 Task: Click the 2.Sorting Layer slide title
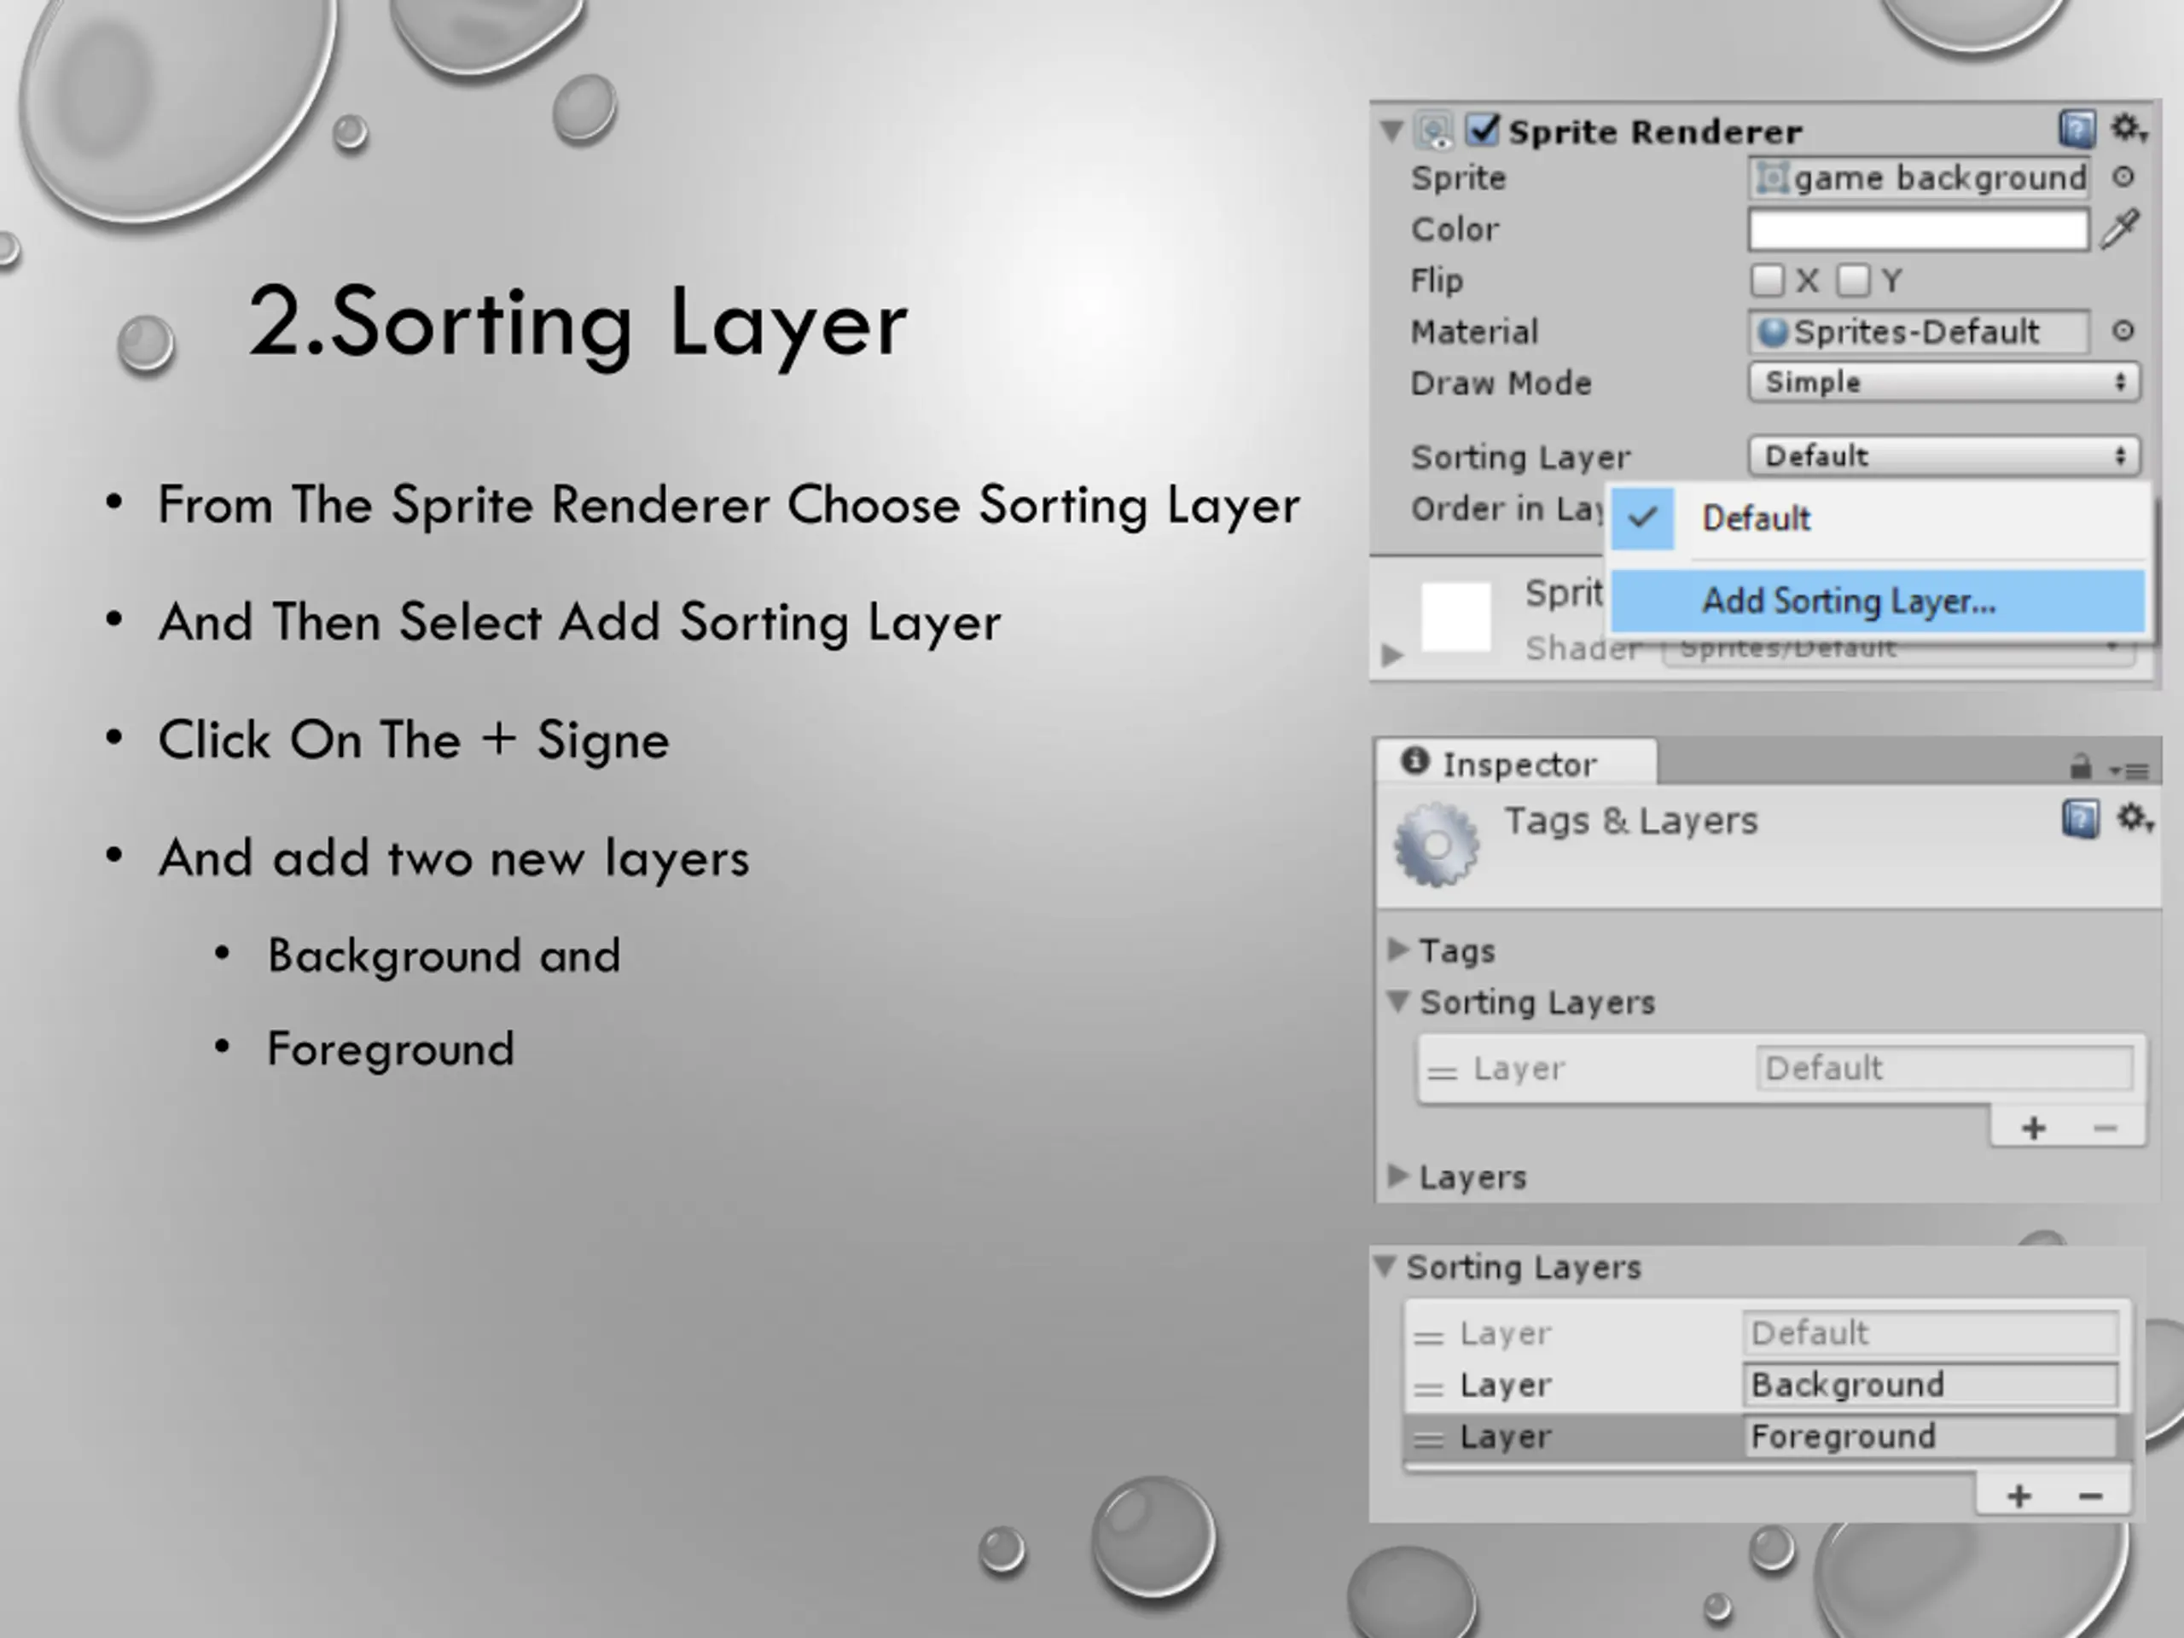[x=577, y=322]
